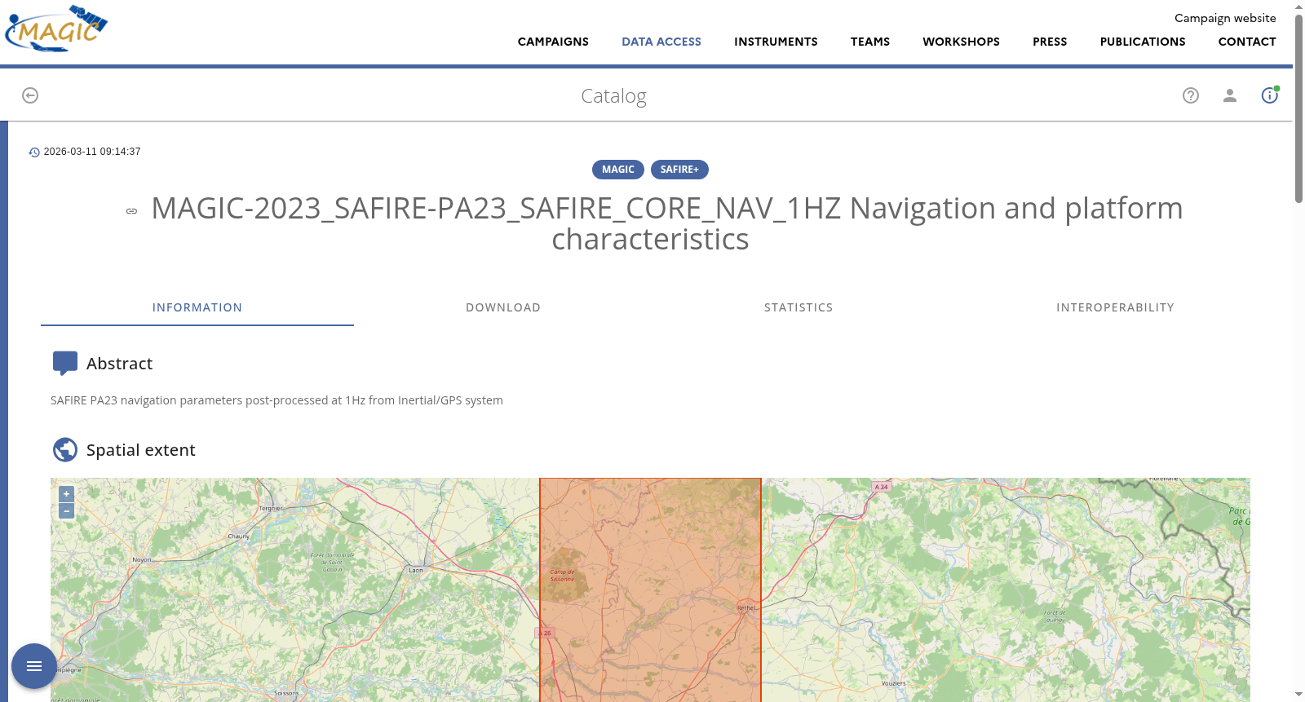
Task: Click Camp de Sissonne label on map
Action: [x=562, y=576]
